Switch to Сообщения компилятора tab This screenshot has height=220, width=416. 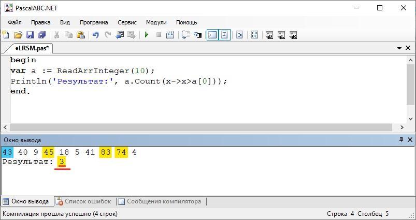point(160,201)
